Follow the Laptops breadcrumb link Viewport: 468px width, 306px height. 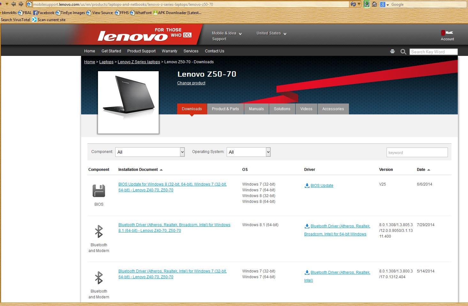106,62
